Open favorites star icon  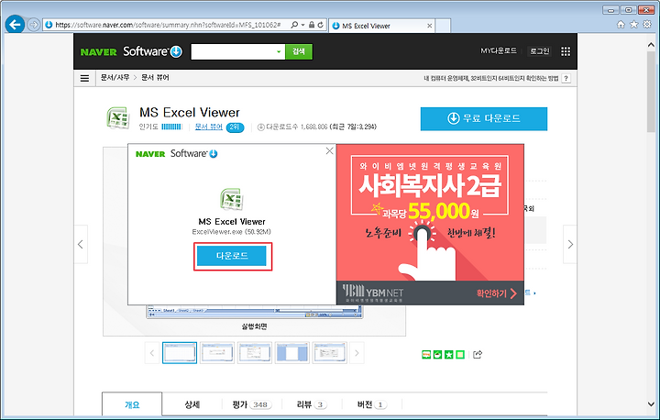coord(634,25)
